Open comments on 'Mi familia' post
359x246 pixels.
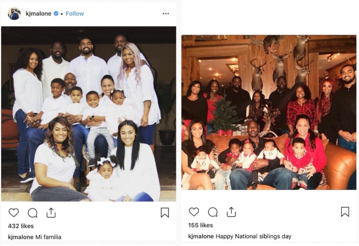[33, 213]
